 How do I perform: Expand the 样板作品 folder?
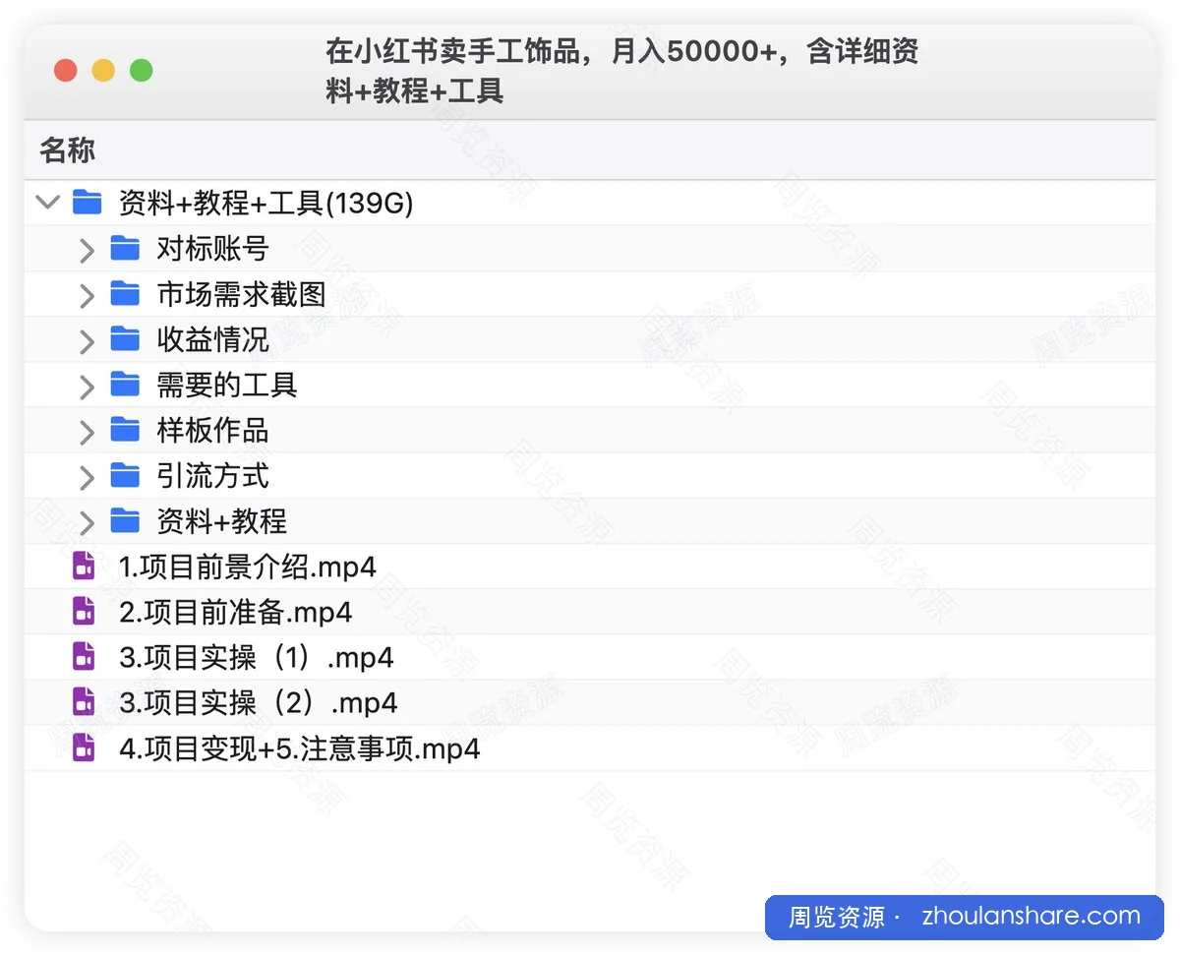(x=87, y=431)
